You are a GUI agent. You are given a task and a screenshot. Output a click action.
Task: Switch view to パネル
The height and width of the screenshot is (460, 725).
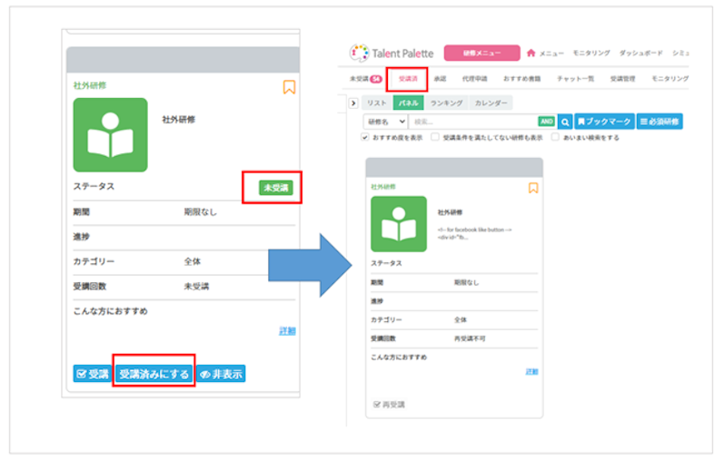click(408, 103)
